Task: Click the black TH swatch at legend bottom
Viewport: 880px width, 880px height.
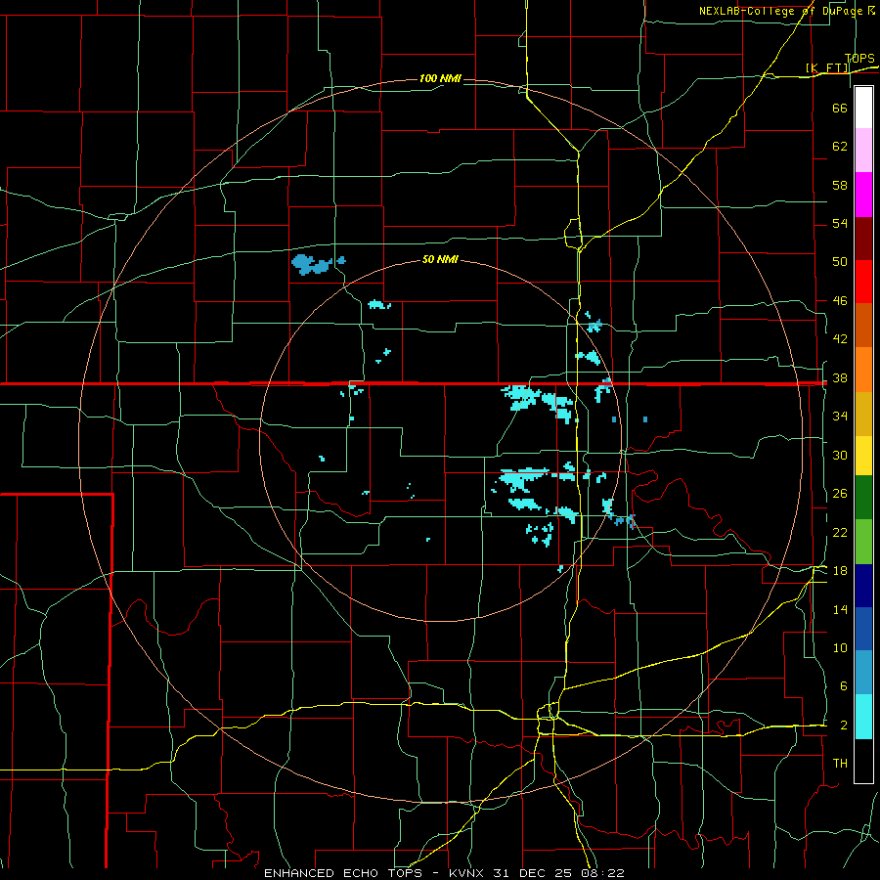Action: click(863, 761)
